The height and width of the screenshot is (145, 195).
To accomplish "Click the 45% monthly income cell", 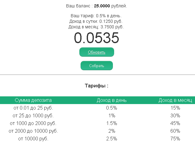I will [x=175, y=123].
